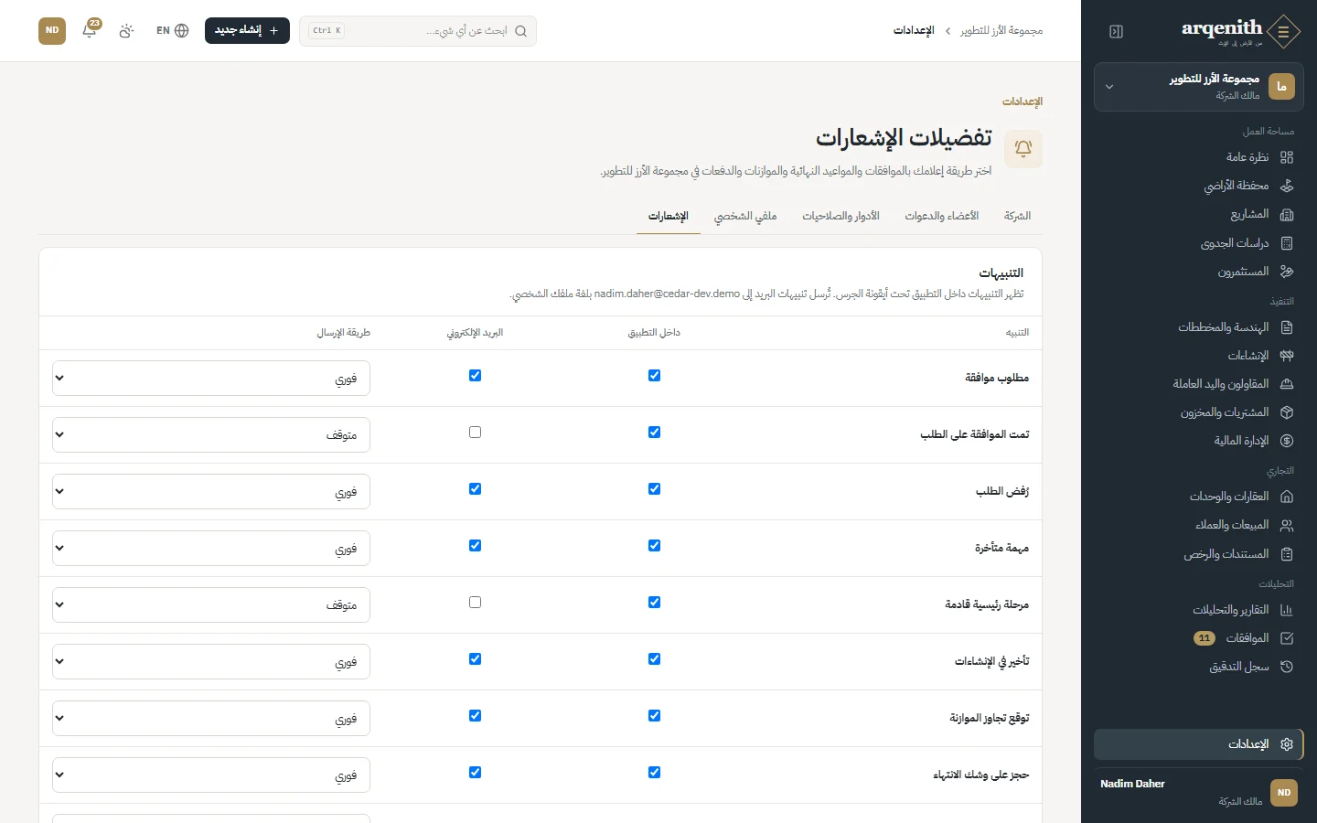Click the sidebar collapse icon

point(1116,31)
